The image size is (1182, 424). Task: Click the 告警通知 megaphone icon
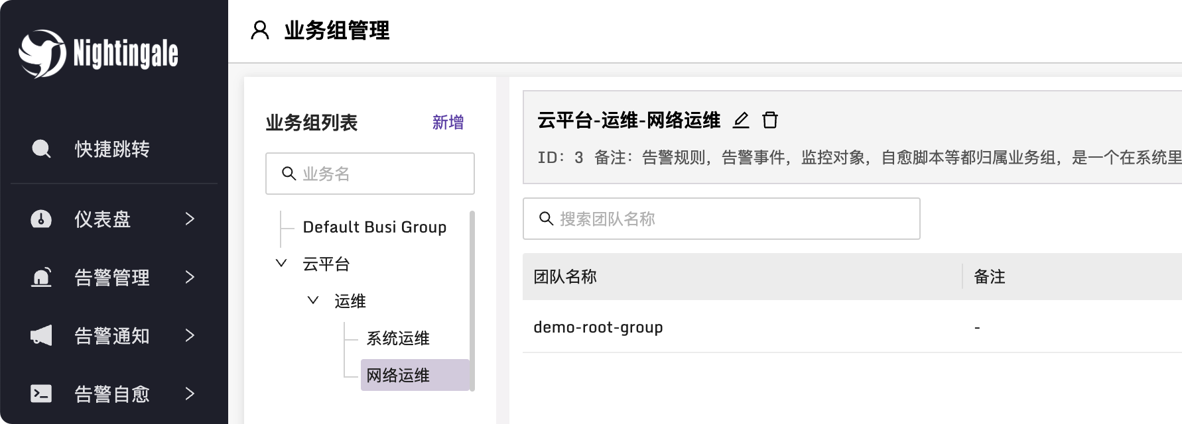[41, 335]
